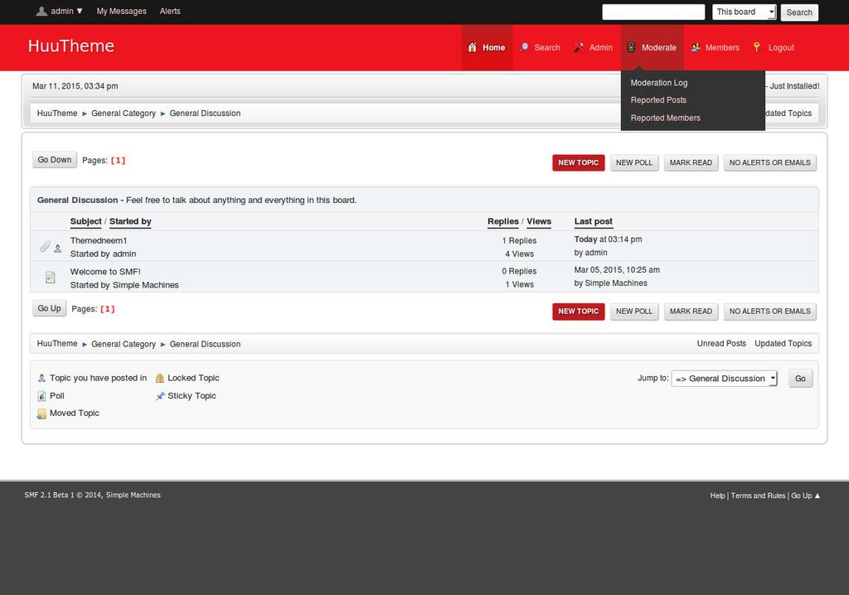Viewport: 849px width, 595px height.
Task: Click the Logout key icon
Action: pyautogui.click(x=758, y=47)
